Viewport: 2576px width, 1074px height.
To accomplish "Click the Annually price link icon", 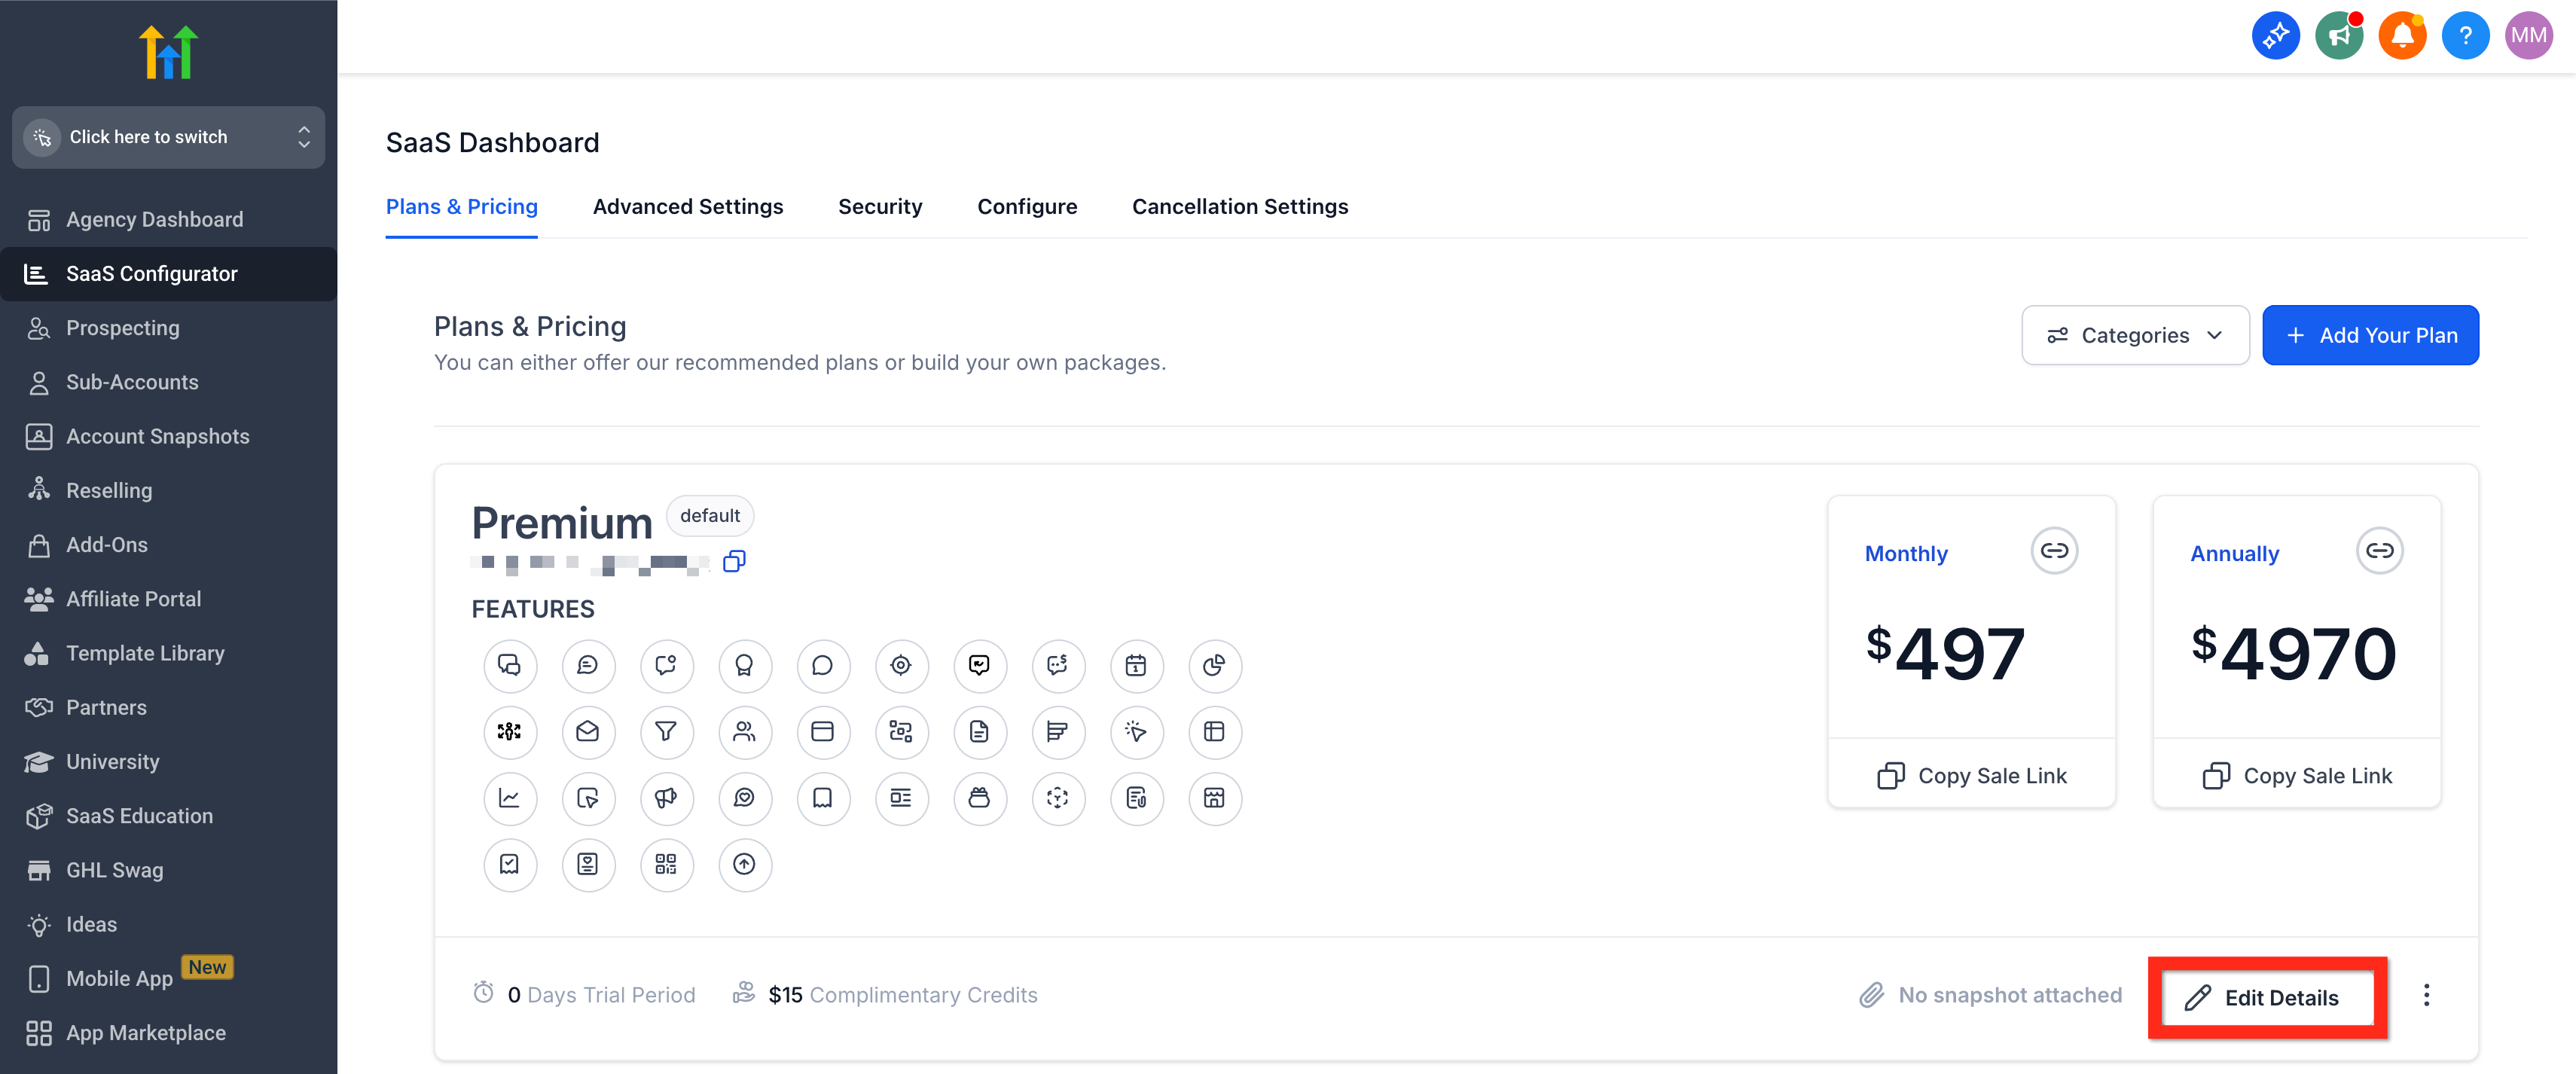I will tap(2379, 551).
